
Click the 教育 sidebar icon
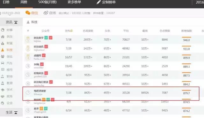point(3,83)
